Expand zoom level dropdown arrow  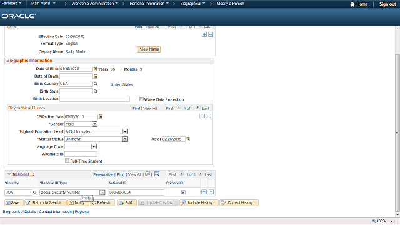[392, 221]
